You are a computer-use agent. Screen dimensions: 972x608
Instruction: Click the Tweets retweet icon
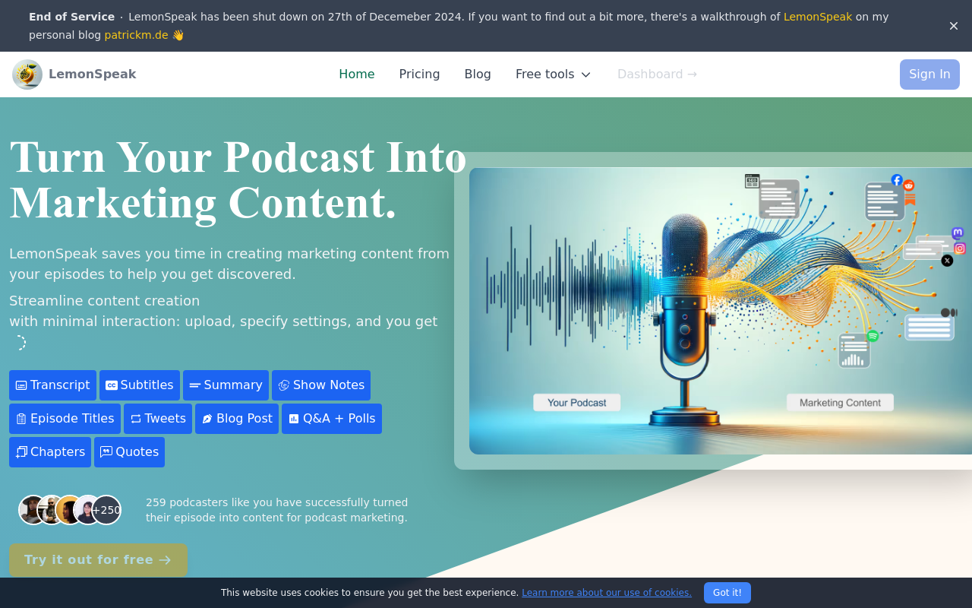(136, 419)
